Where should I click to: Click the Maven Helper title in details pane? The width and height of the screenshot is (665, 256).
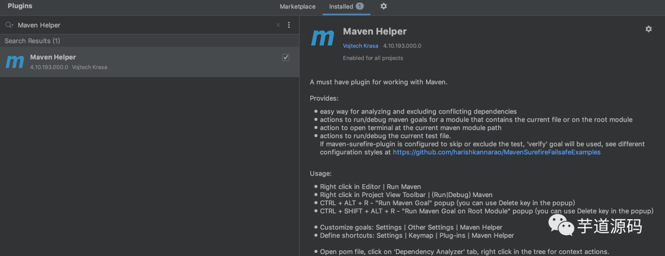pos(374,31)
